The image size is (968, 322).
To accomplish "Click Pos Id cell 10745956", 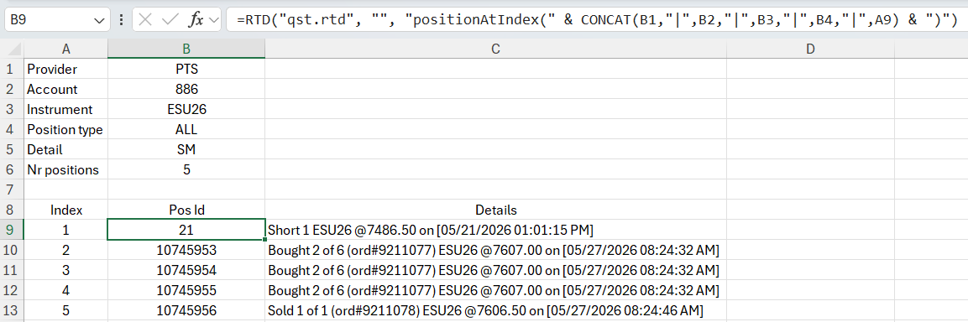I will pos(186,310).
